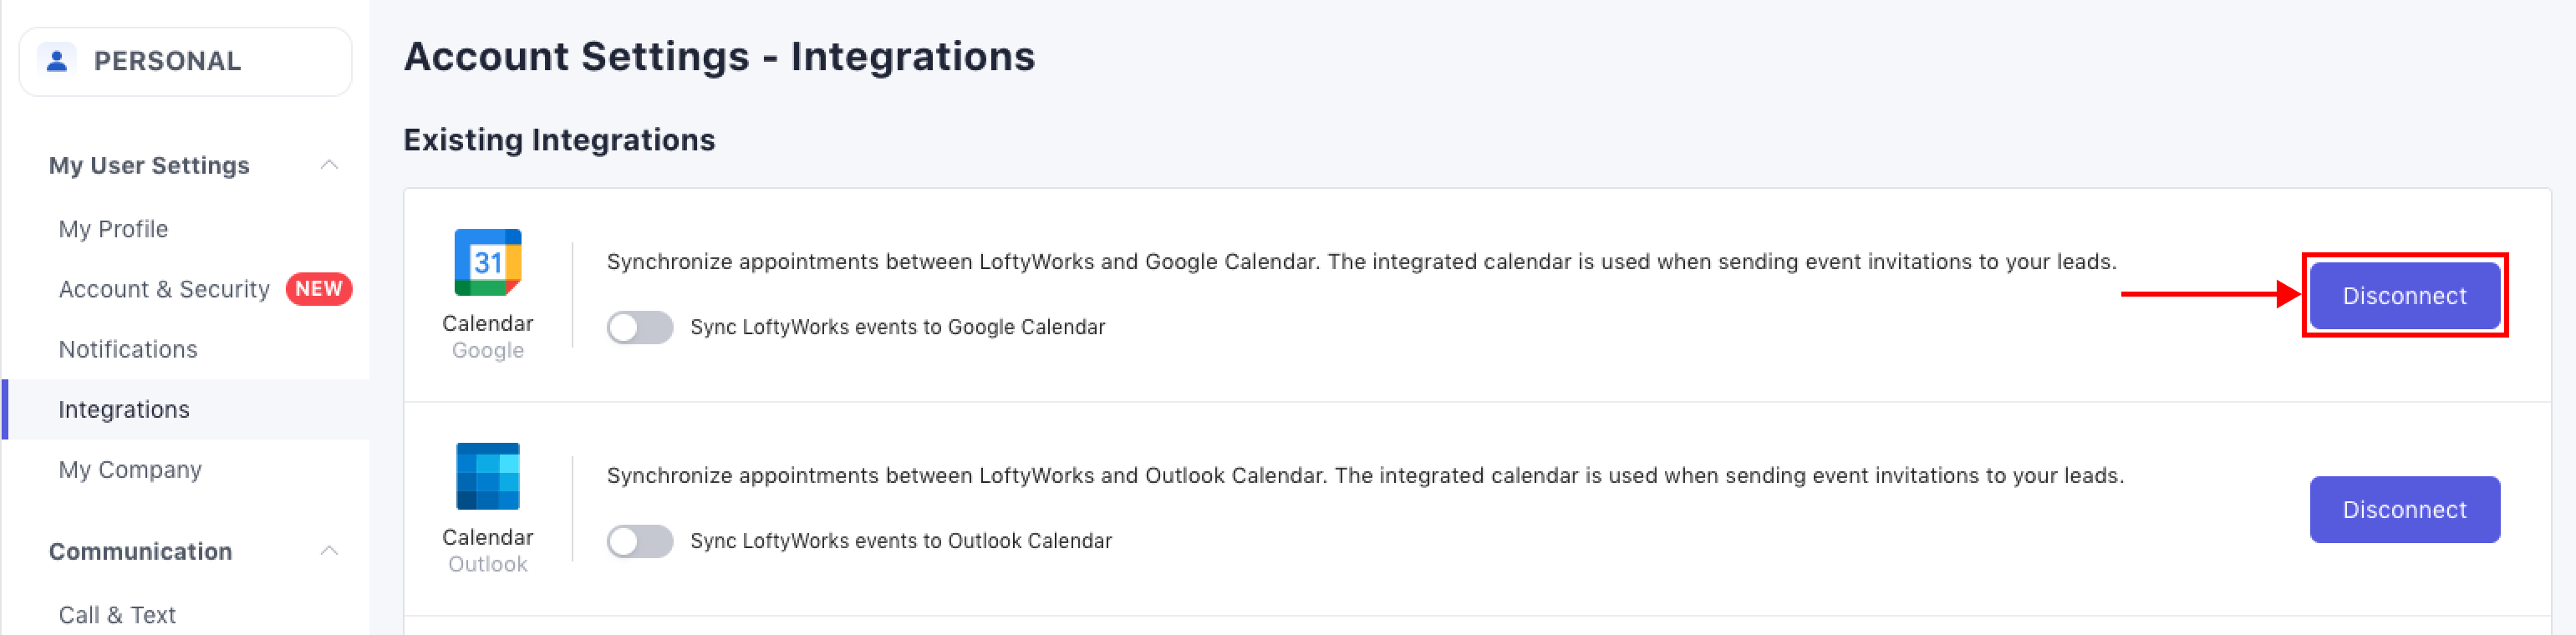Open My Profile settings
This screenshot has height=635, width=2576.
coord(113,229)
